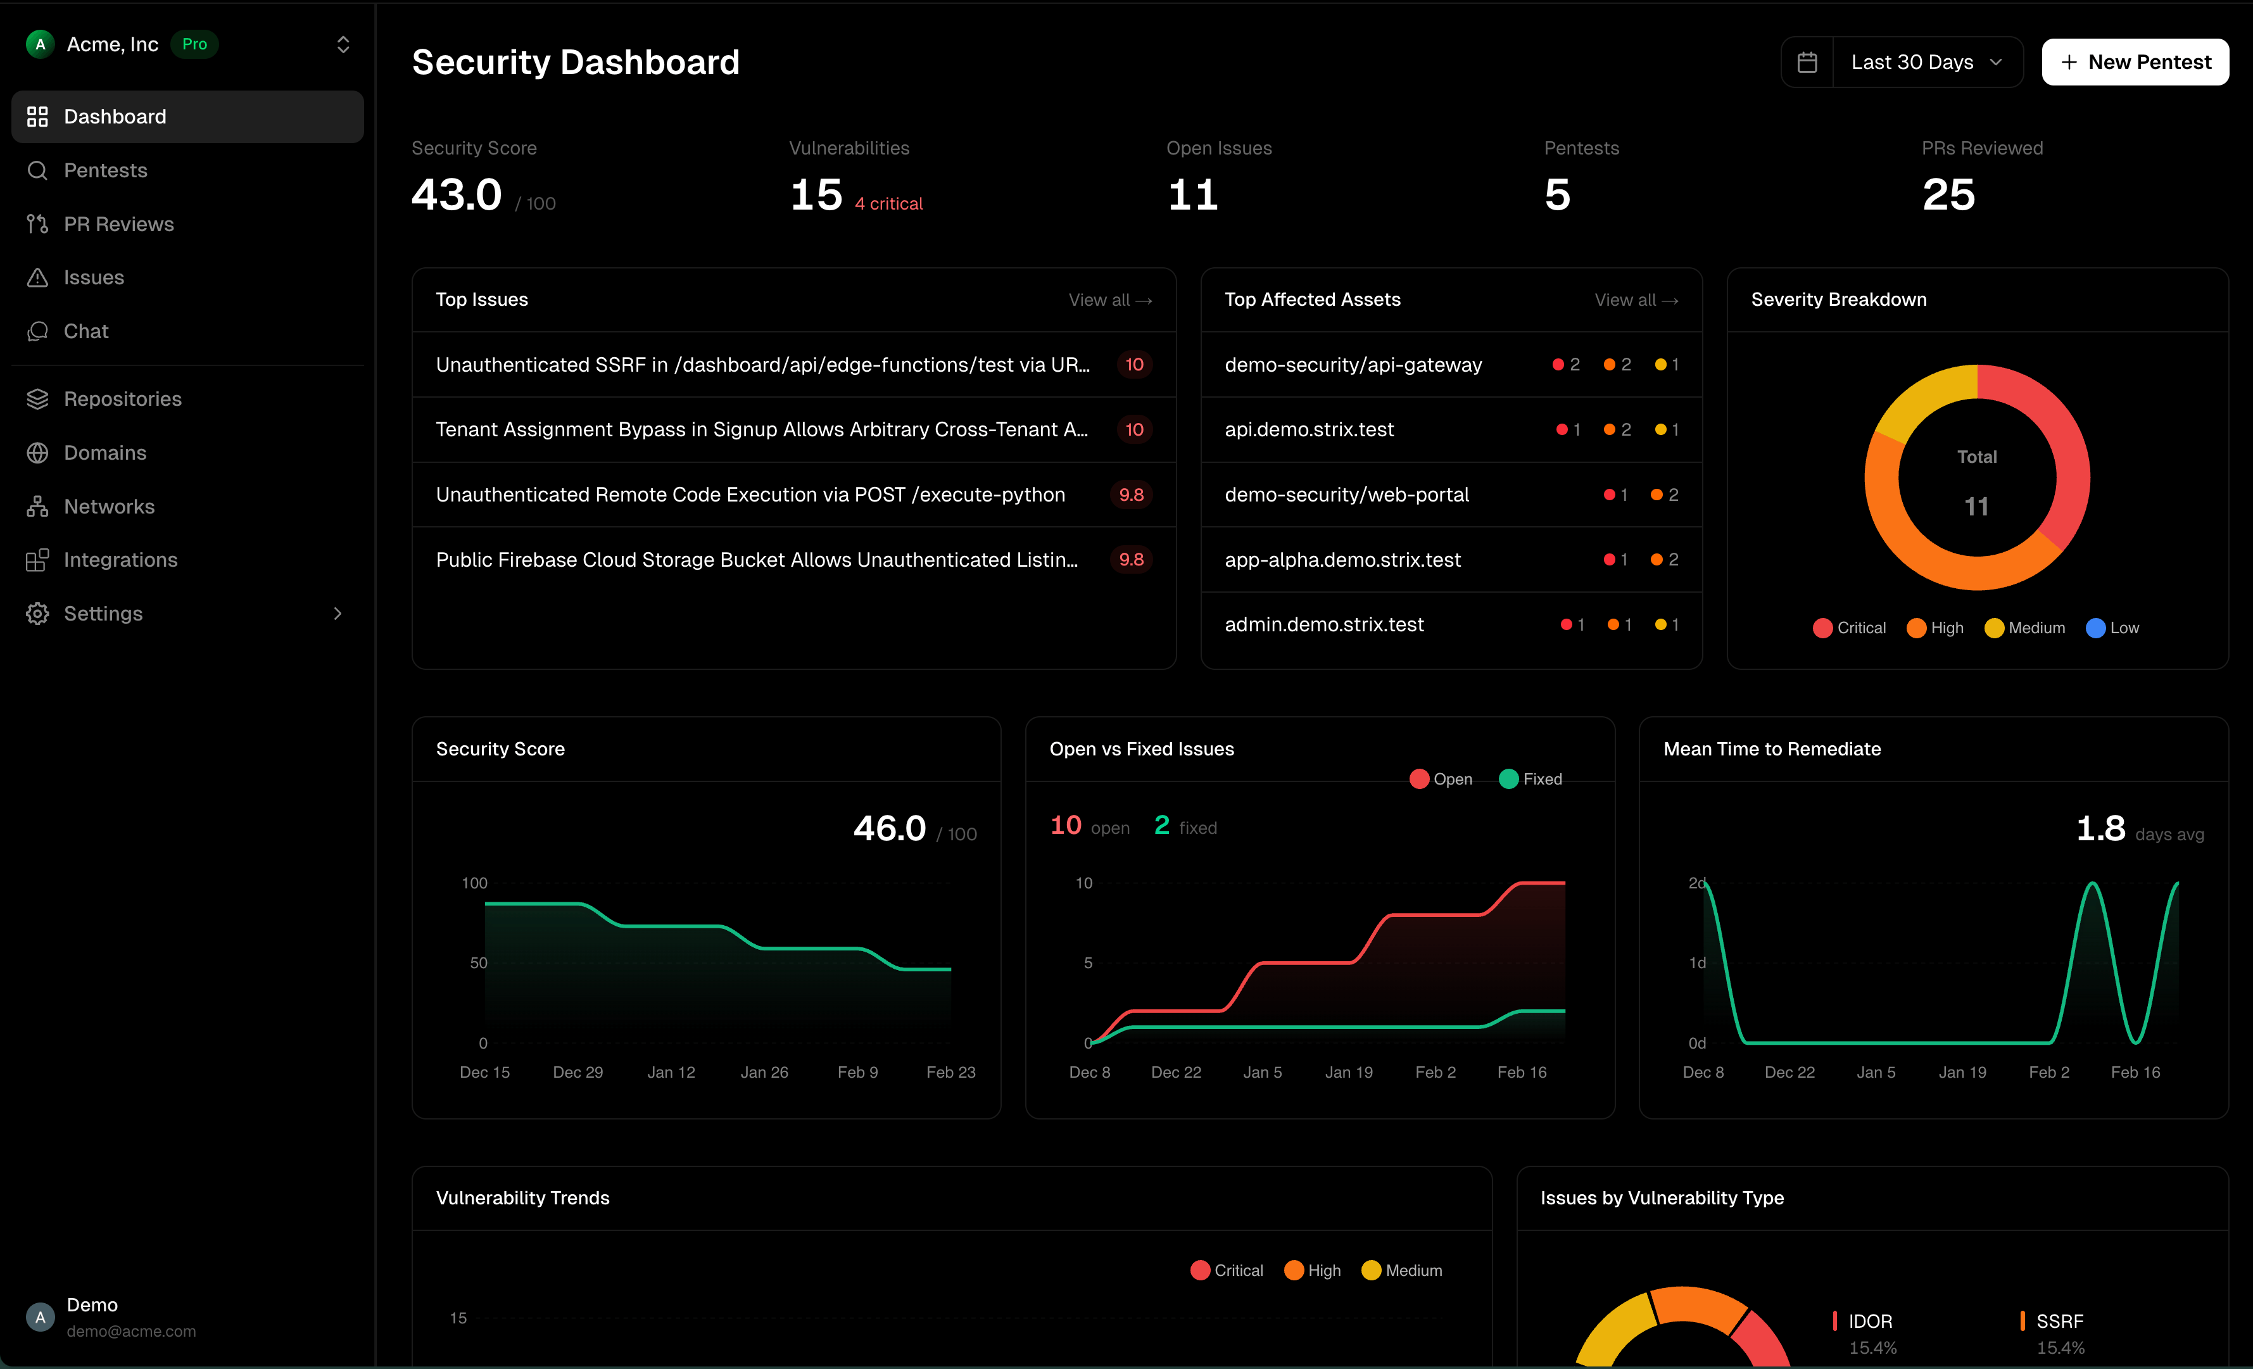Viewport: 2253px width, 1369px height.
Task: Click Critical legend dot in Vulnerability Trends
Action: 1200,1270
